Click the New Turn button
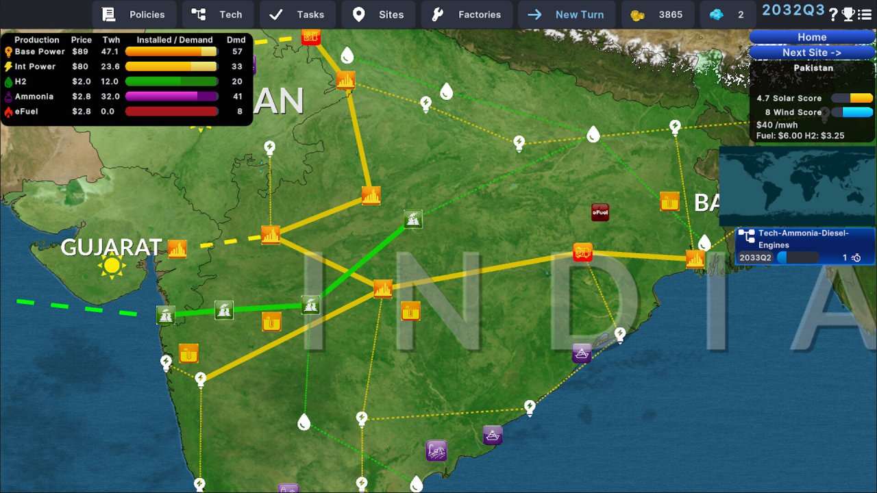 (566, 14)
